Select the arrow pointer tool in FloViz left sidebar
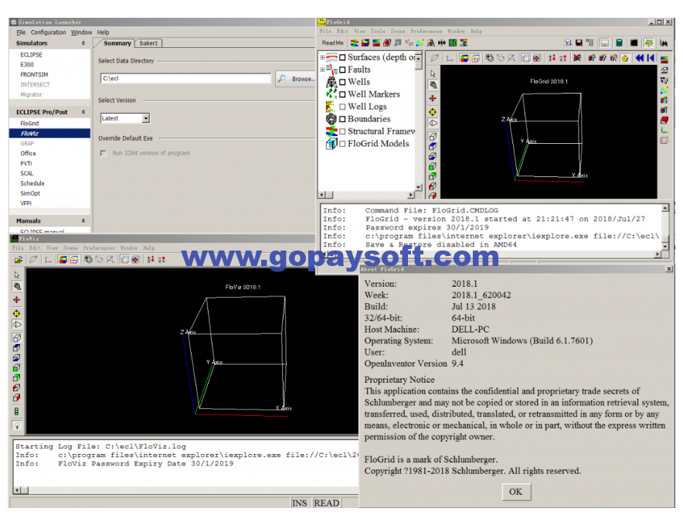The height and width of the screenshot is (515, 683). 16,275
